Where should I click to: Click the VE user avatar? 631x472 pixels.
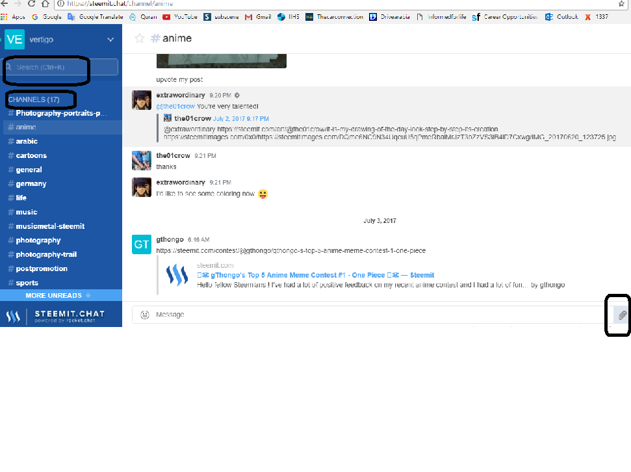coord(14,40)
